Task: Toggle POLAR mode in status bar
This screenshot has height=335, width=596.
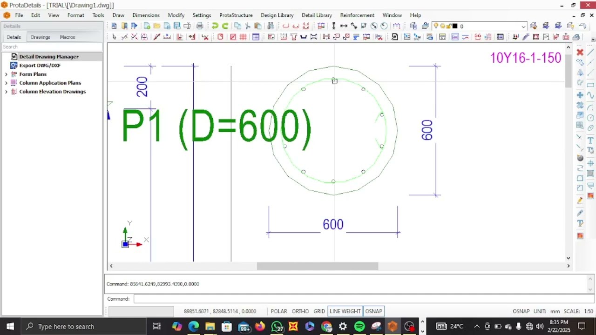Action: click(x=279, y=311)
